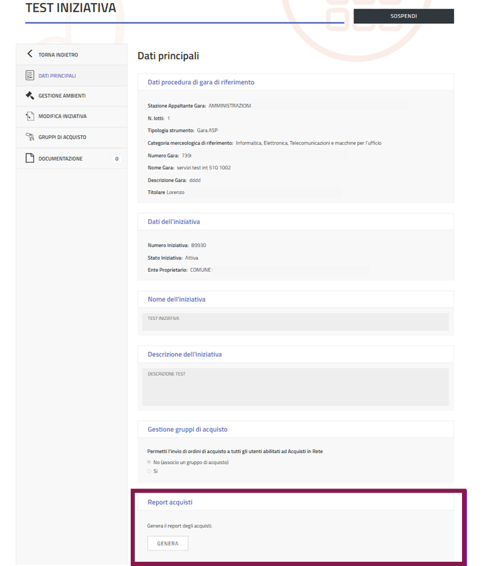The image size is (495, 566).
Task: Click the keys icon for Gruppi di Acquisto
Action: [x=29, y=137]
